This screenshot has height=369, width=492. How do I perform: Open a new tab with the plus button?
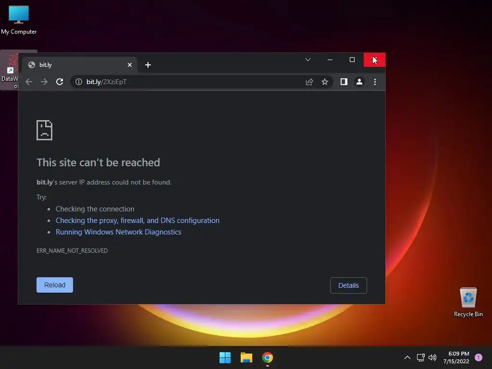click(148, 65)
